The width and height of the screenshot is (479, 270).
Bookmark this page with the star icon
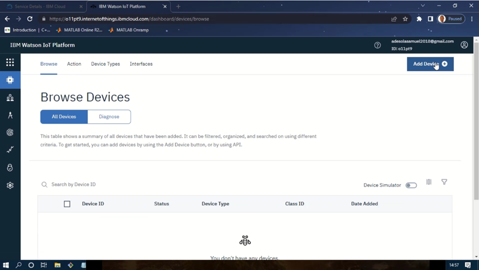click(405, 19)
